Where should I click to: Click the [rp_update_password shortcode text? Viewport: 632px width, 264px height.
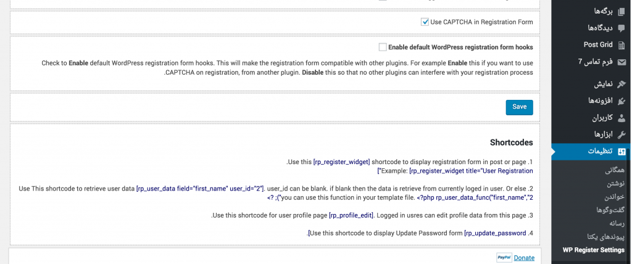(496, 233)
